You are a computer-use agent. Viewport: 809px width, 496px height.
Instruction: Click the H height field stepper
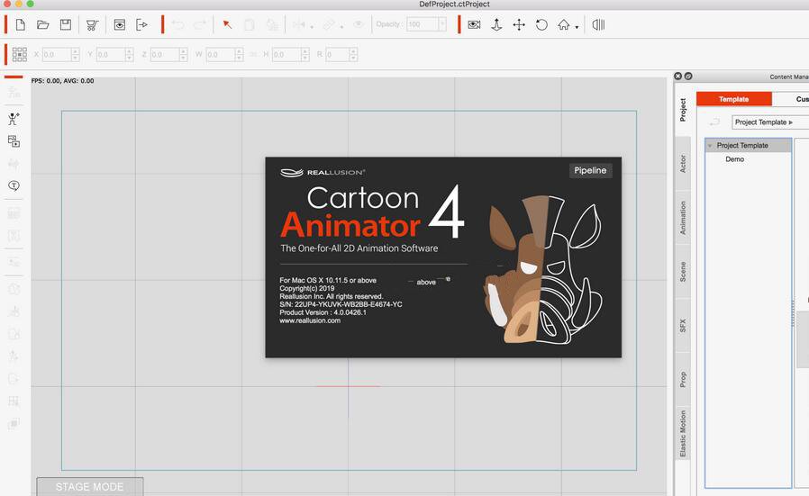pos(305,55)
